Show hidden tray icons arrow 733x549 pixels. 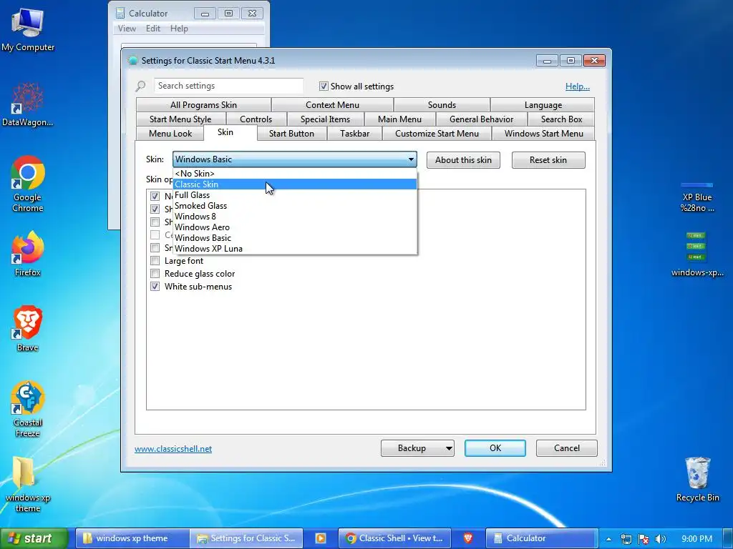point(608,539)
